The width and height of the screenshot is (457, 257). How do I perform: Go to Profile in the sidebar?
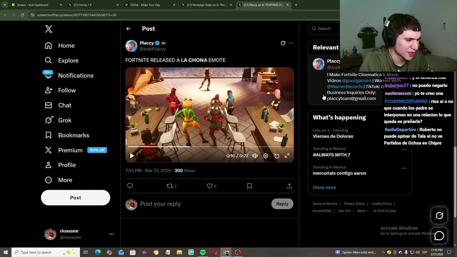tap(60, 165)
